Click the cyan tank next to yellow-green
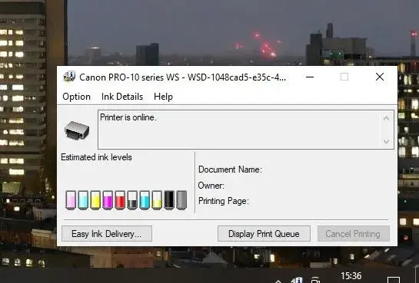 click(145, 200)
